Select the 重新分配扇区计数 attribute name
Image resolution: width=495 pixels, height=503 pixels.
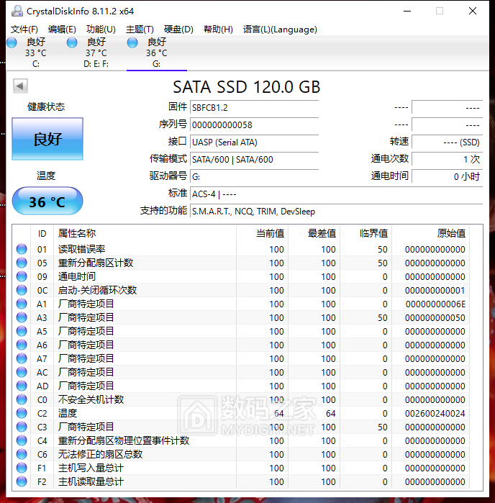[x=96, y=263]
